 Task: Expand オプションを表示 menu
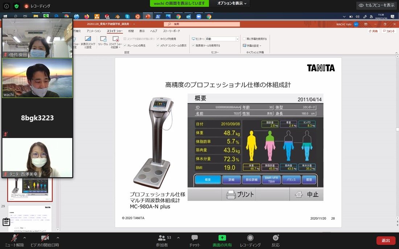231,4
